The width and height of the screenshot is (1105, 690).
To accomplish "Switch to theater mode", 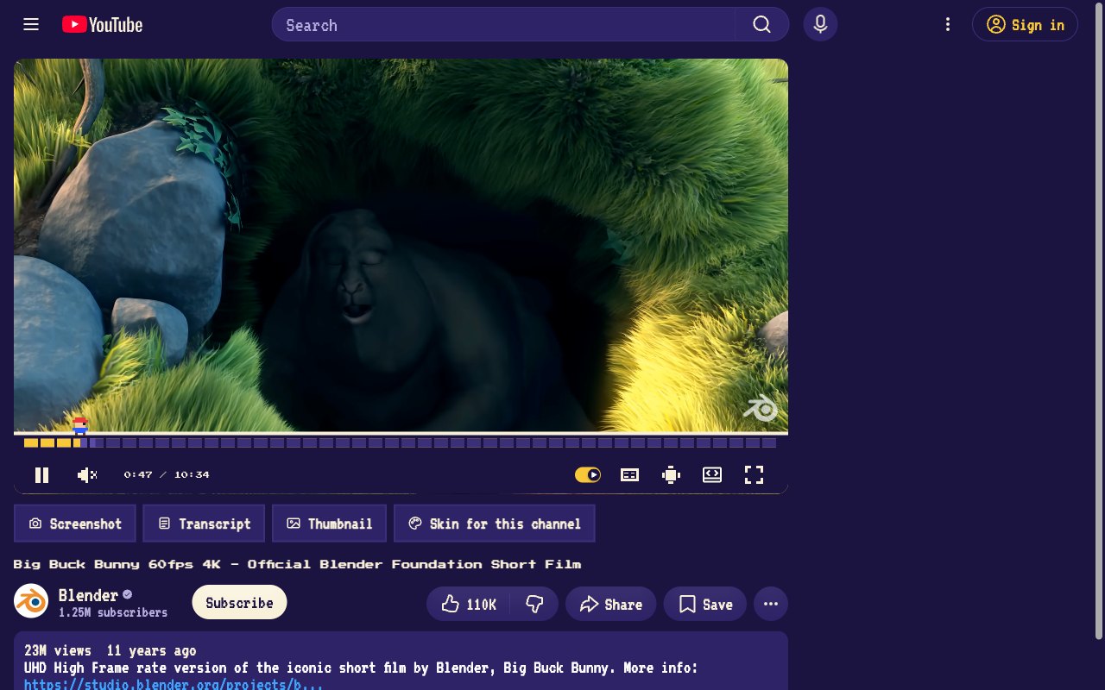I will pyautogui.click(x=712, y=474).
